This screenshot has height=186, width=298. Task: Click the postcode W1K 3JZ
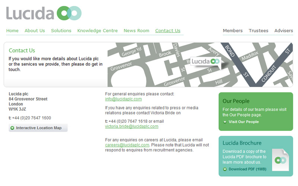17,109
